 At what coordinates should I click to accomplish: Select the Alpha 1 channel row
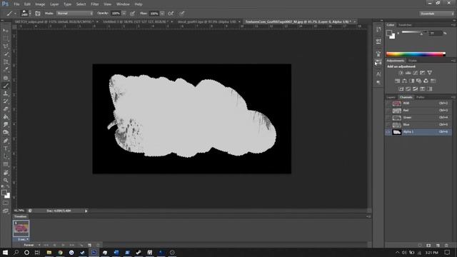click(x=418, y=132)
